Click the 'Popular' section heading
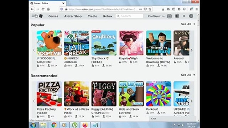Screen dimensions: 228x128 coord(37,25)
